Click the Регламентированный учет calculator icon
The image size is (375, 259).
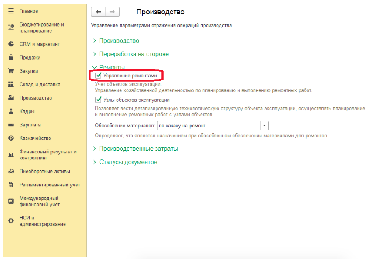click(x=11, y=185)
